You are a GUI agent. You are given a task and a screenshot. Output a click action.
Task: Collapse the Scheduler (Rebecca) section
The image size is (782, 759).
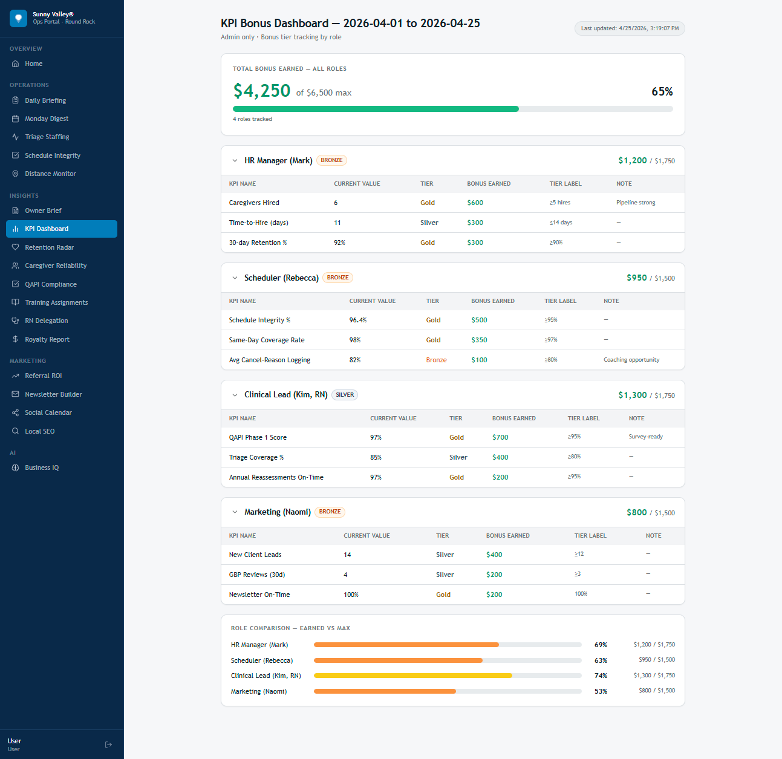coord(235,278)
